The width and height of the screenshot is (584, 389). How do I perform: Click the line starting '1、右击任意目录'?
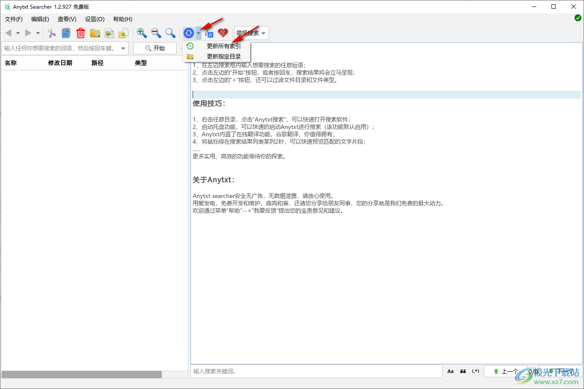pyautogui.click(x=272, y=119)
